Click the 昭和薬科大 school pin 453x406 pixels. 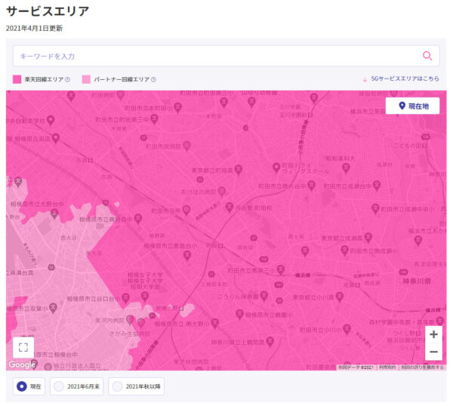click(x=346, y=168)
